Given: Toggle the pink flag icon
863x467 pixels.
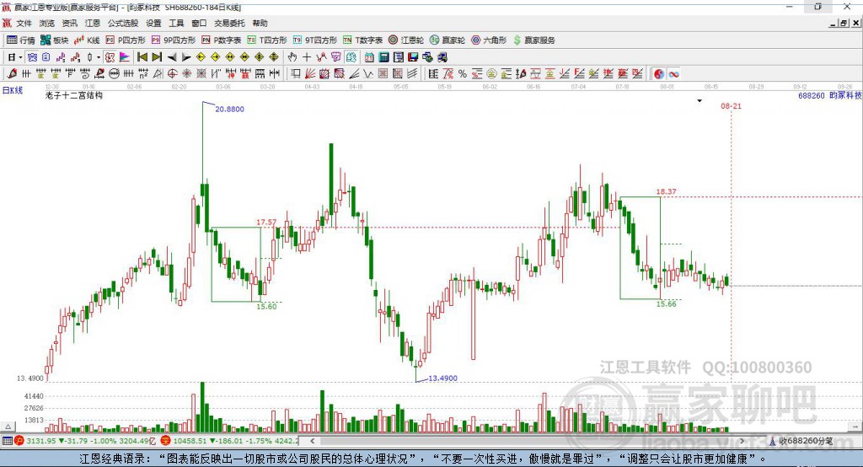Looking at the screenshot, I should (x=125, y=57).
